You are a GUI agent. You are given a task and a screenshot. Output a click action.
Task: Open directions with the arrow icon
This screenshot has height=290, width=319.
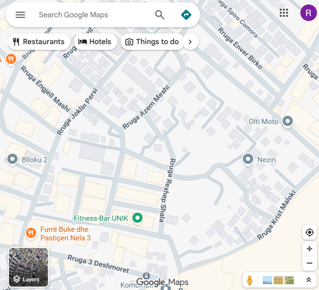pos(186,15)
